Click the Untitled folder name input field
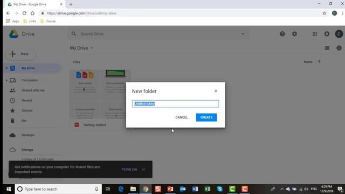This screenshot has width=345, height=194. [175, 103]
